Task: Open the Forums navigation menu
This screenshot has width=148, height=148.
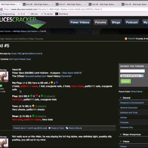Action: (x=101, y=22)
